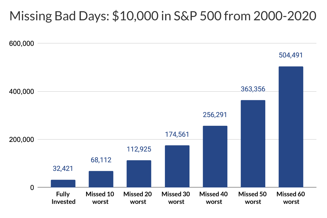
Task: Select the Fully Invested bar
Action: (63, 183)
